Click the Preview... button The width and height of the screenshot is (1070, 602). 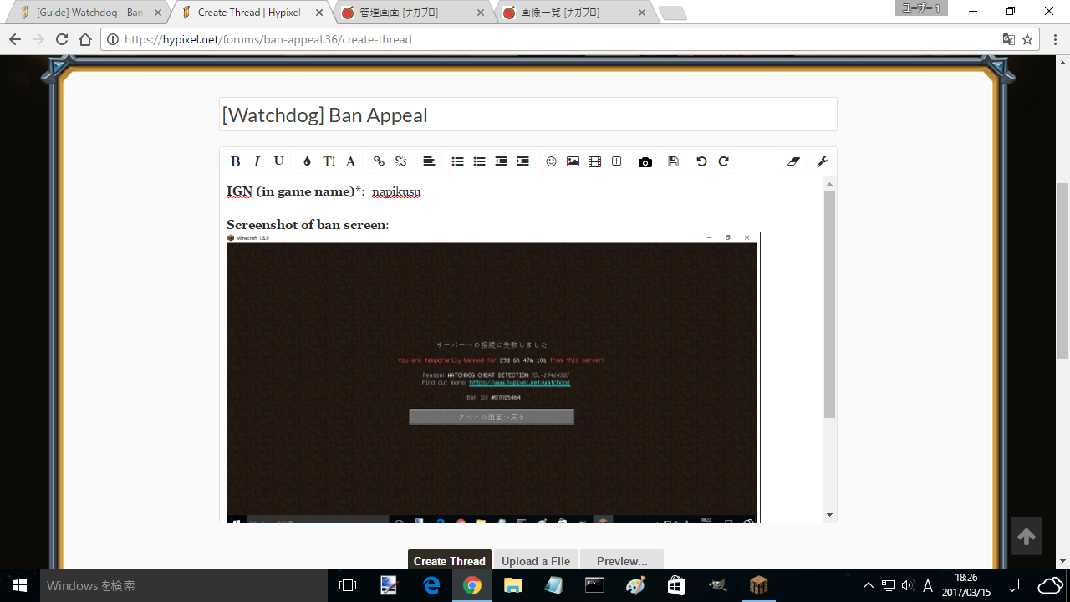[x=622, y=561]
